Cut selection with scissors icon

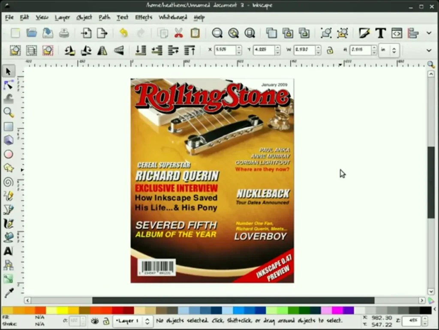coord(179,33)
